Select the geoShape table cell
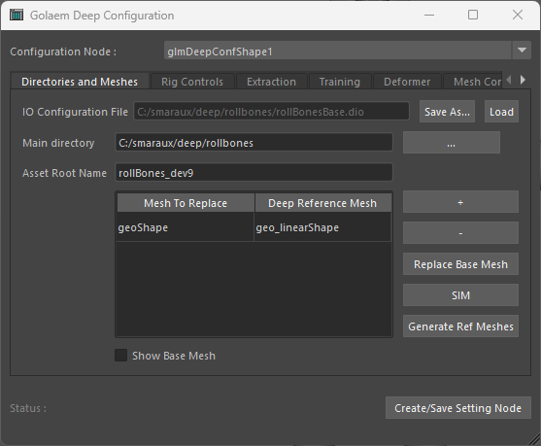This screenshot has width=541, height=446. point(186,227)
